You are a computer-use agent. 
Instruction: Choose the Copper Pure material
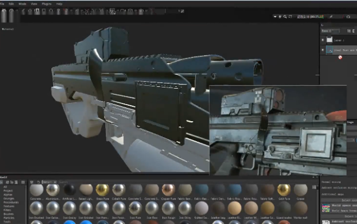(x=168, y=190)
